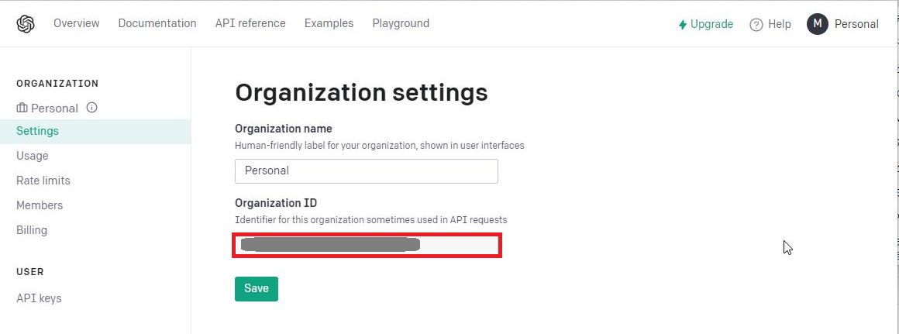Screen dimensions: 899x334
Task: Go to Billing in sidebar
Action: point(32,230)
